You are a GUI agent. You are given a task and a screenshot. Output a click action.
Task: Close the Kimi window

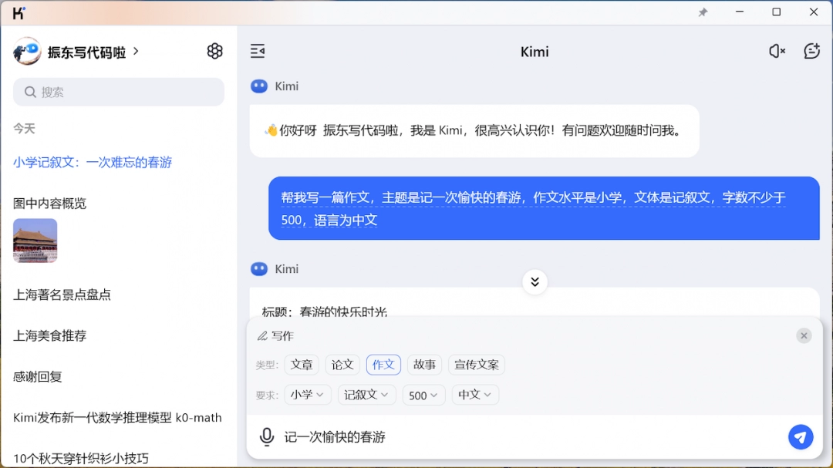pos(814,12)
